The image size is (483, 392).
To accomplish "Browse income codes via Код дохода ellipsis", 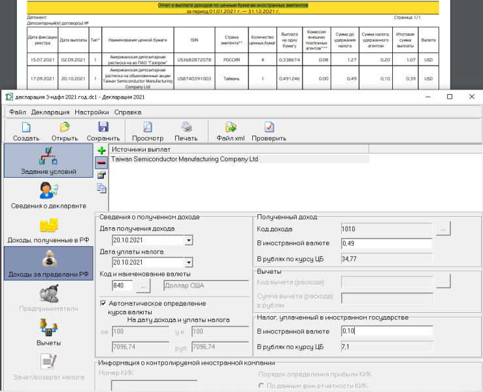I will click(444, 229).
